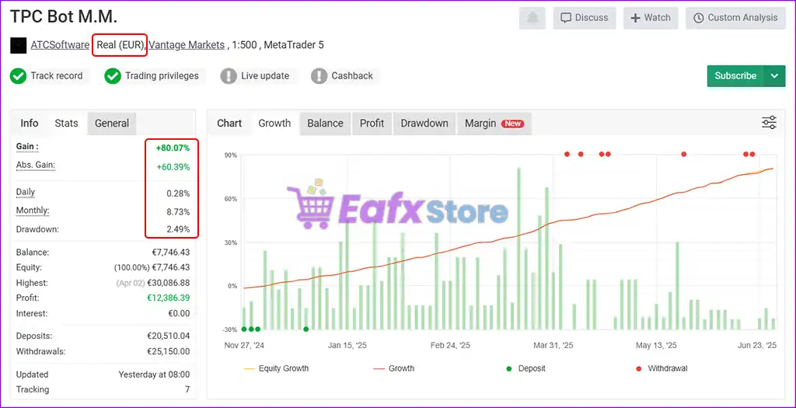
Task: Click the Cashback warning icon
Action: click(x=319, y=76)
